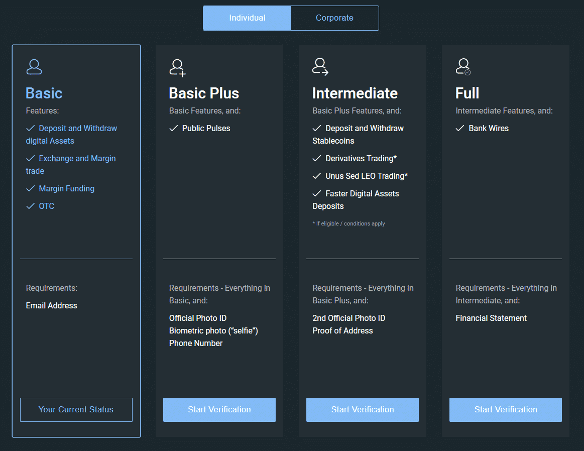Switch to the Individual tab
This screenshot has width=584, height=451.
click(x=247, y=18)
